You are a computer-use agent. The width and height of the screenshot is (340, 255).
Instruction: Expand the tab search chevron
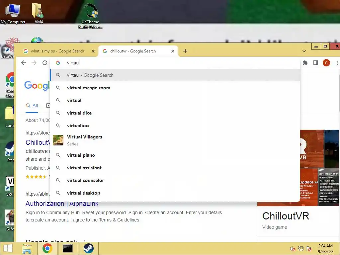click(x=304, y=51)
